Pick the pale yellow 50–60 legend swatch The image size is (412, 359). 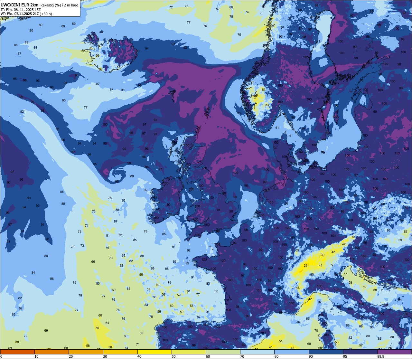pos(189,352)
